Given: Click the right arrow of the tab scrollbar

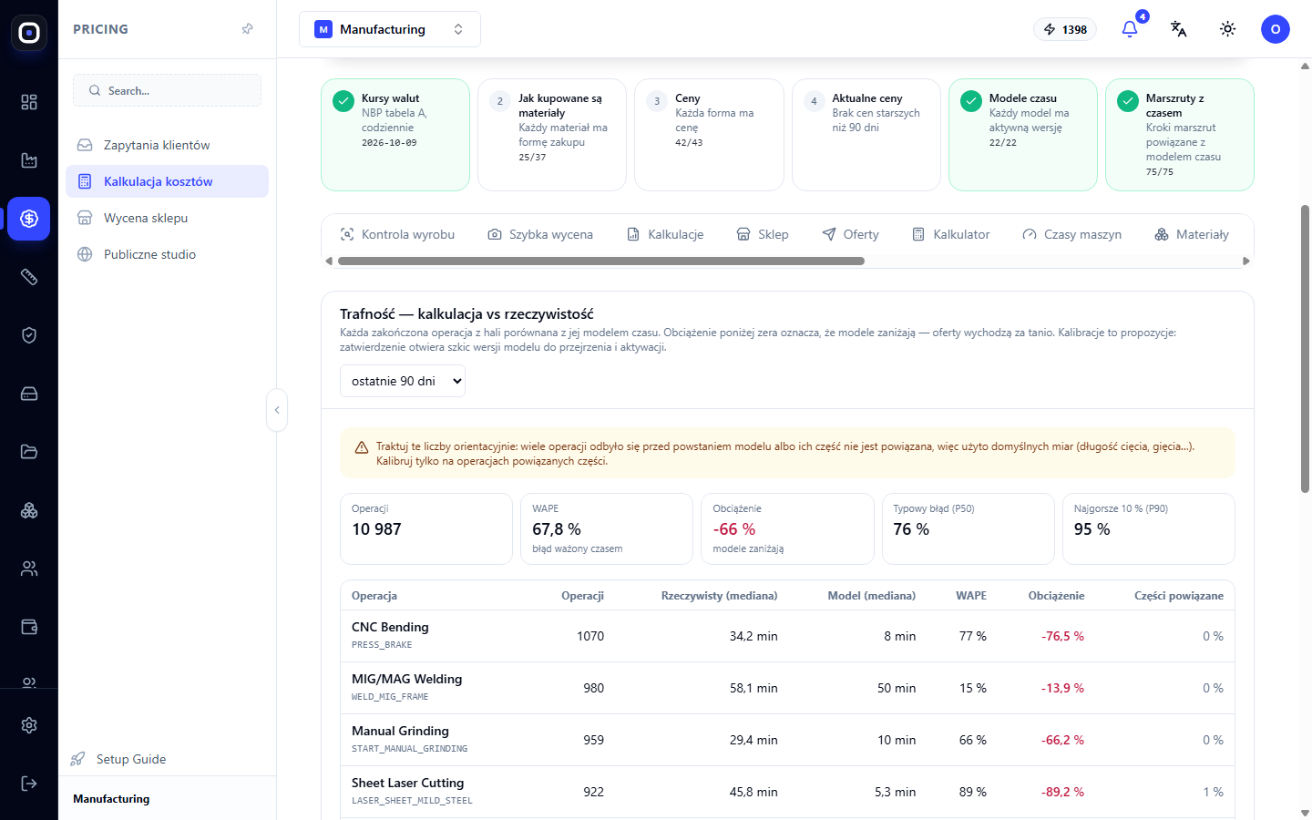Looking at the screenshot, I should (x=1246, y=261).
